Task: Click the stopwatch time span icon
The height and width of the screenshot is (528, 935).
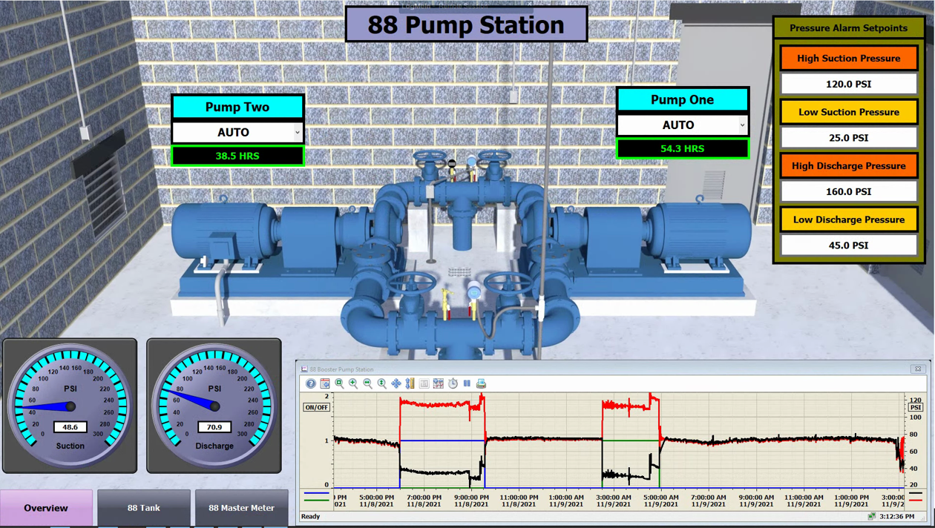Action: click(x=453, y=383)
